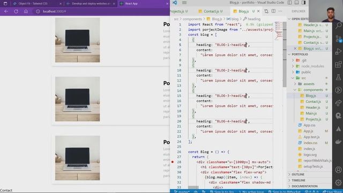Open Testing flask icon in activity bar
The height and width of the screenshot is (193, 343).
[x=338, y=77]
